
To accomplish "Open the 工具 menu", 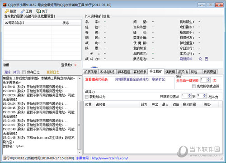I will (x=26, y=11).
